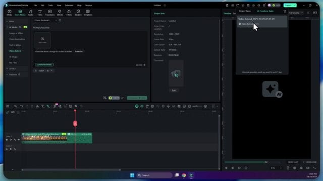Open the audio mixer icon in the timeline toolbar
The image size is (323, 181).
tap(174, 106)
